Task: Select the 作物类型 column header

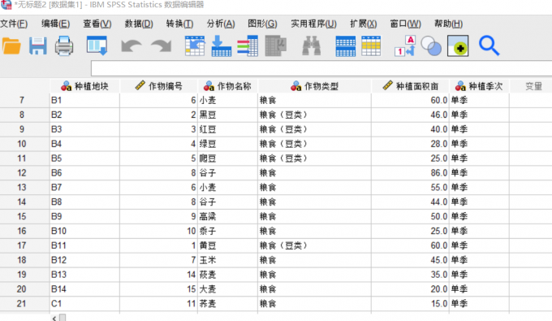Action: (314, 86)
